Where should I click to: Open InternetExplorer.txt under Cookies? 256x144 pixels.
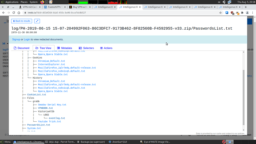click(52, 64)
